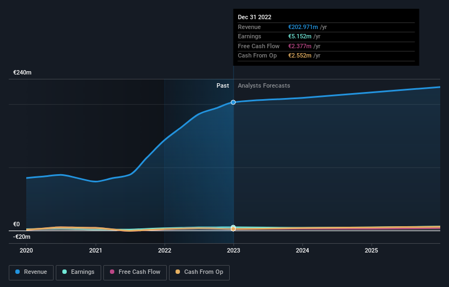The image size is (449, 287).
Task: Click the €2.552m cash from op value
Action: (x=300, y=56)
